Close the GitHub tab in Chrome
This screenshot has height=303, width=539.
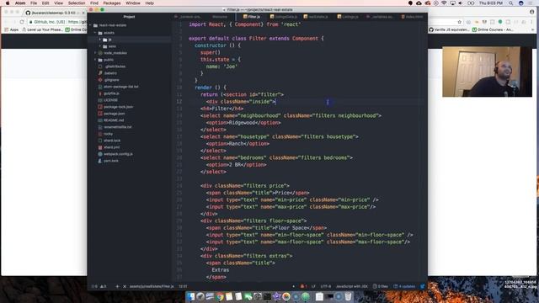click(83, 13)
